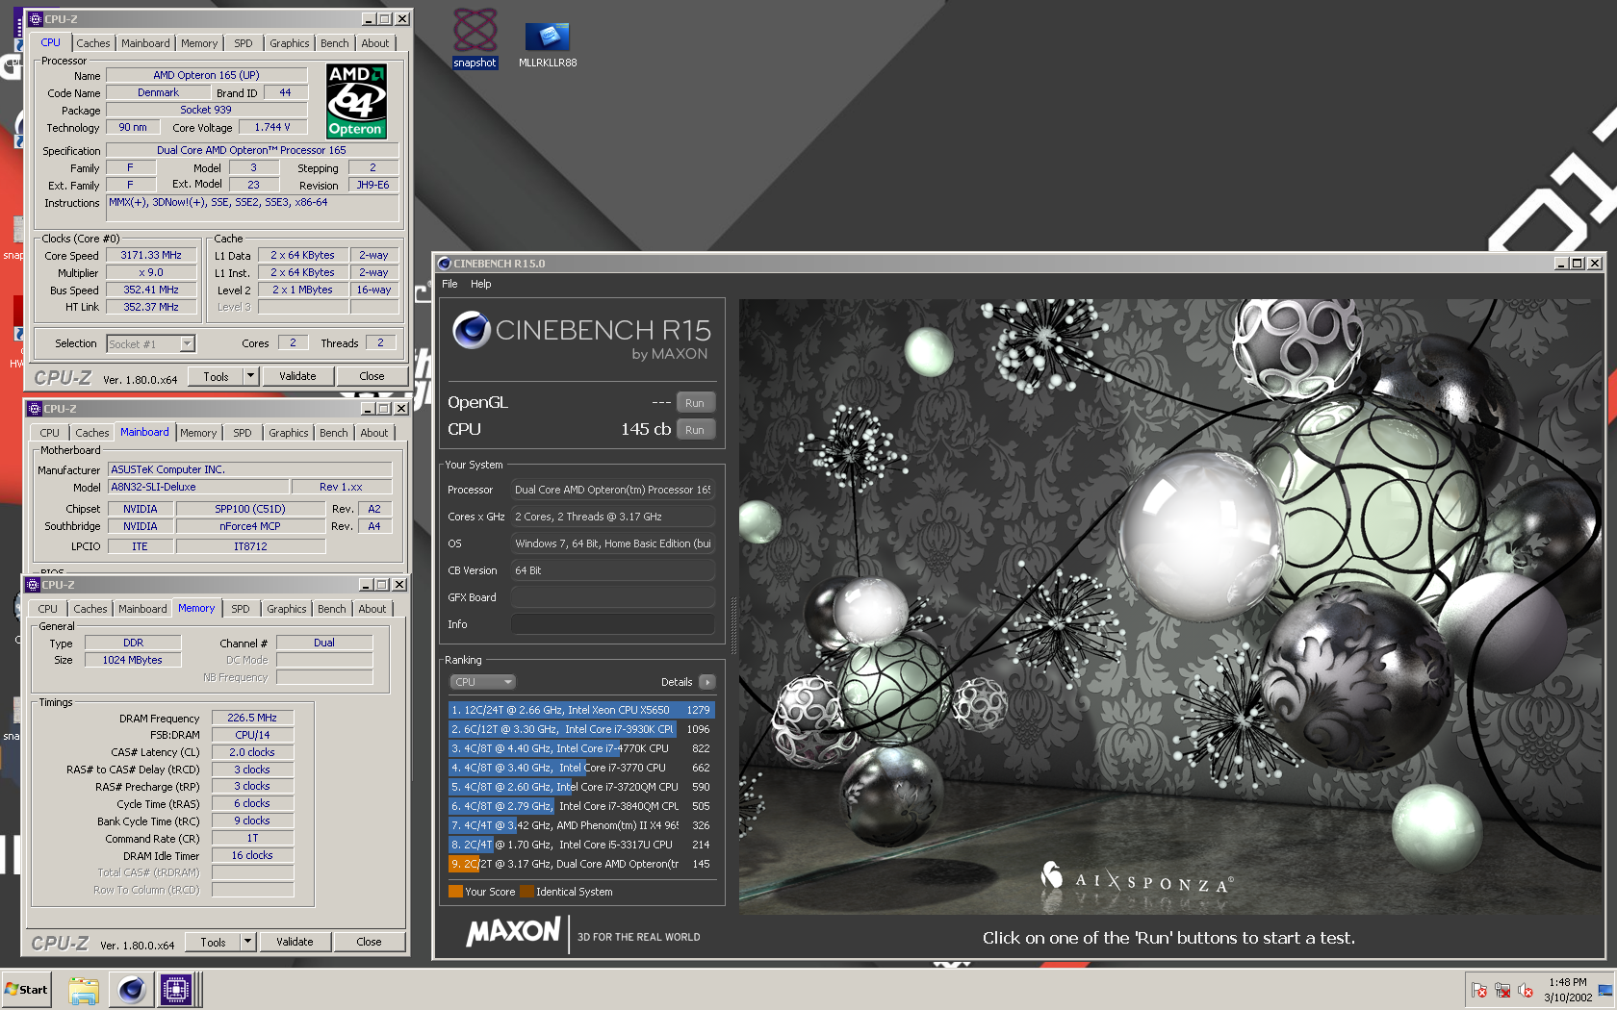This screenshot has height=1010, width=1617.
Task: Run the CPU benchmark showing 145 cb
Action: [x=695, y=430]
